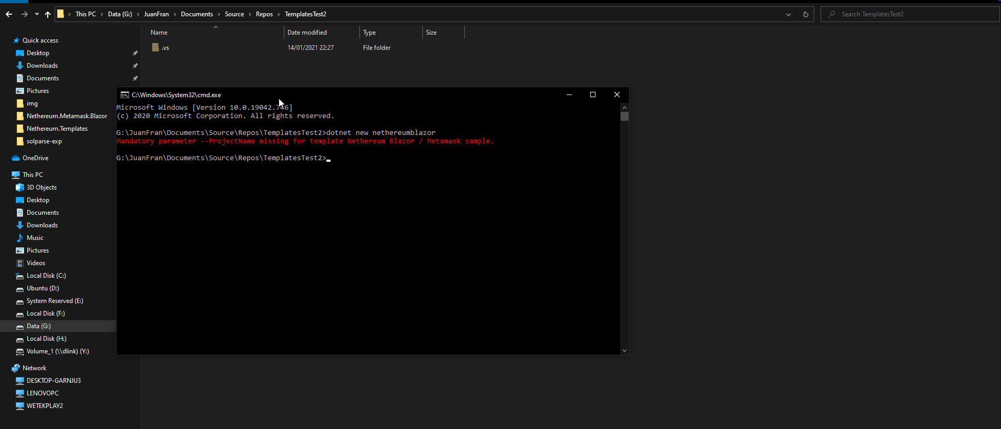Open the System Reserved (E:) drive
1001x429 pixels.
[55, 301]
